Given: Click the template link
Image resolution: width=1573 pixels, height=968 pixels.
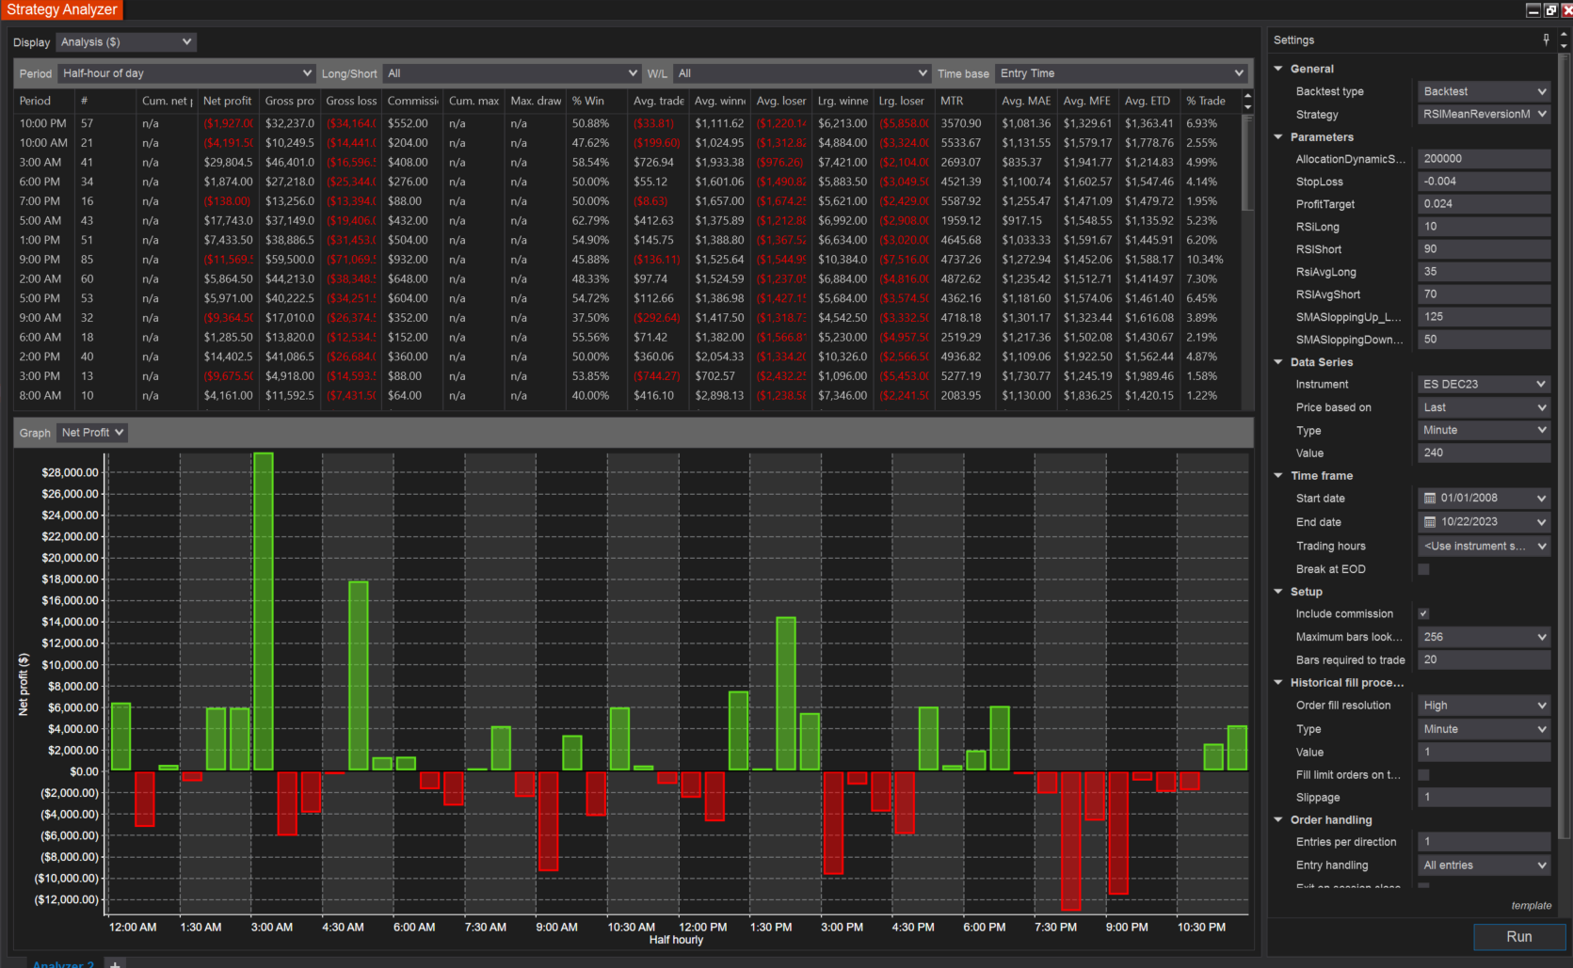Looking at the screenshot, I should pos(1532,906).
